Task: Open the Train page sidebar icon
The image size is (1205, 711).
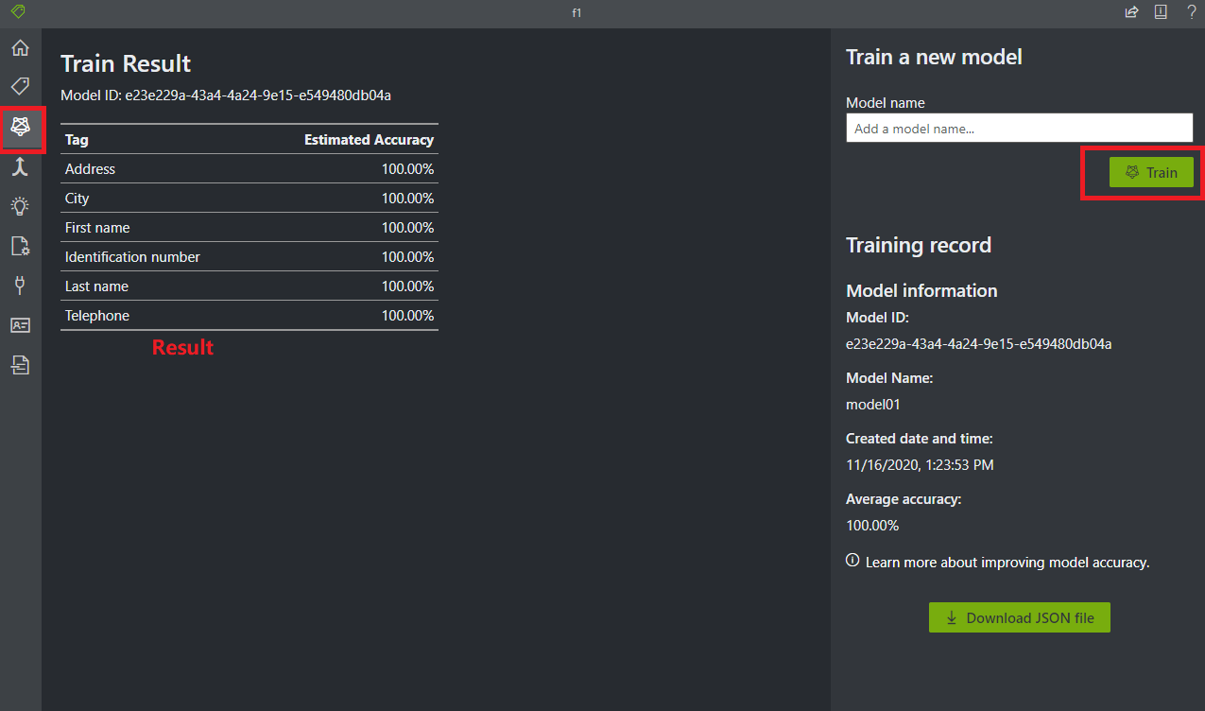Action: pos(20,127)
